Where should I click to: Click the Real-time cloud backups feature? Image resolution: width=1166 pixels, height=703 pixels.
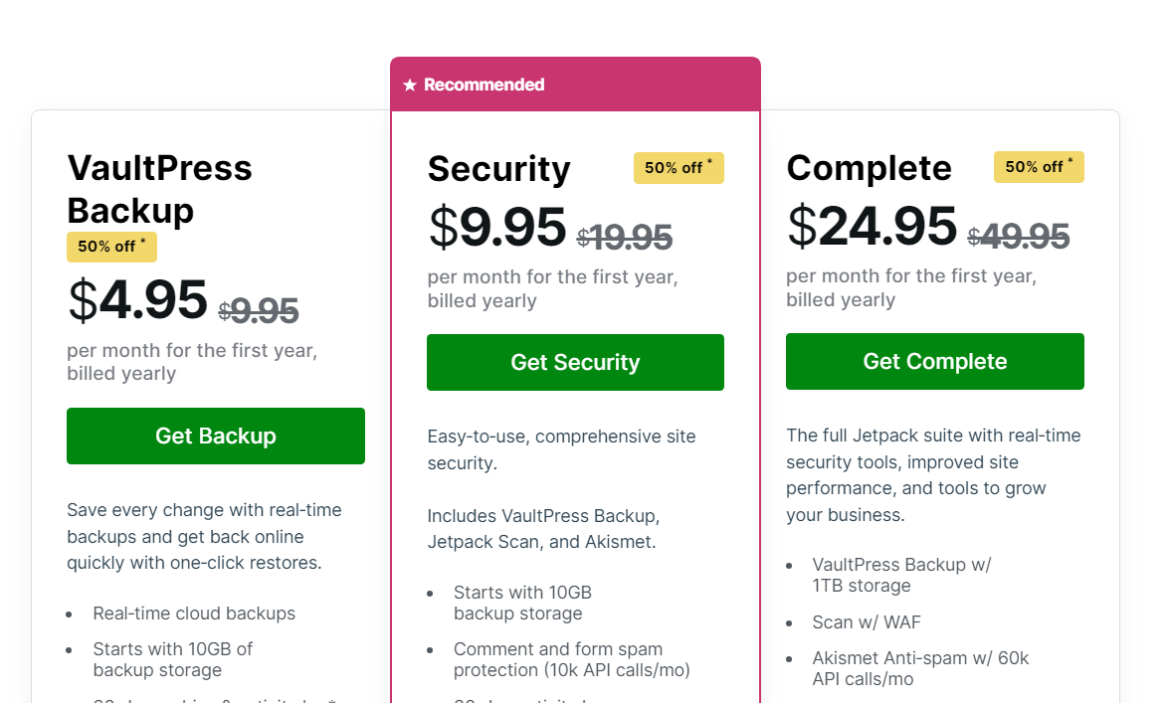coord(194,614)
